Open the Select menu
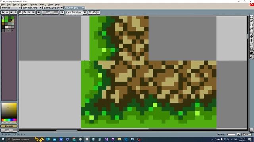The height and width of the screenshot is (142, 254). click(42, 4)
